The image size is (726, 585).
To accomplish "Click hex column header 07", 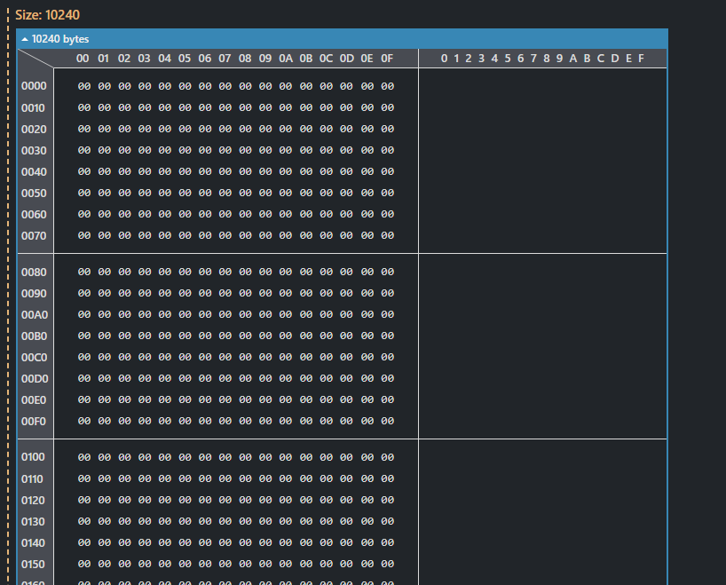I will pos(225,59).
